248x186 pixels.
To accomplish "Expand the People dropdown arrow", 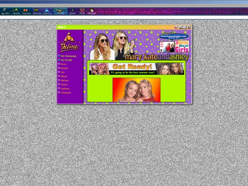I will [65, 10].
